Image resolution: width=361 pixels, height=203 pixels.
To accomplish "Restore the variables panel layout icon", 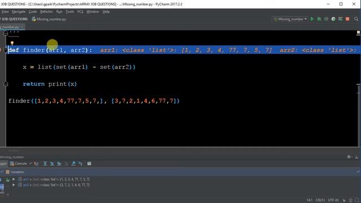I will coord(358,172).
